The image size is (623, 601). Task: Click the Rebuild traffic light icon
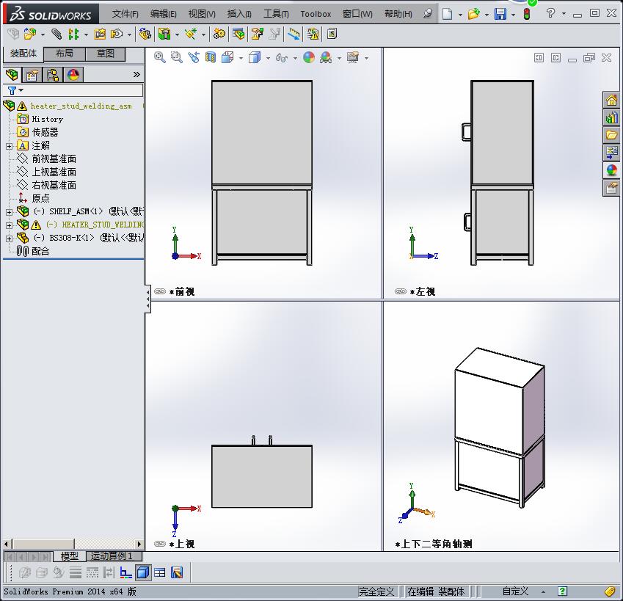click(527, 14)
